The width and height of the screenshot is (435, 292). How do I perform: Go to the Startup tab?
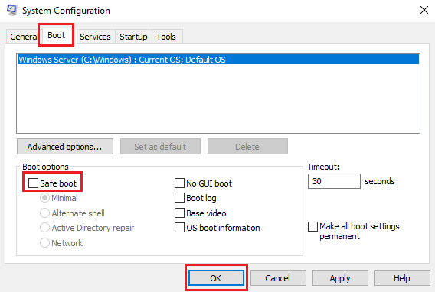[x=133, y=37]
